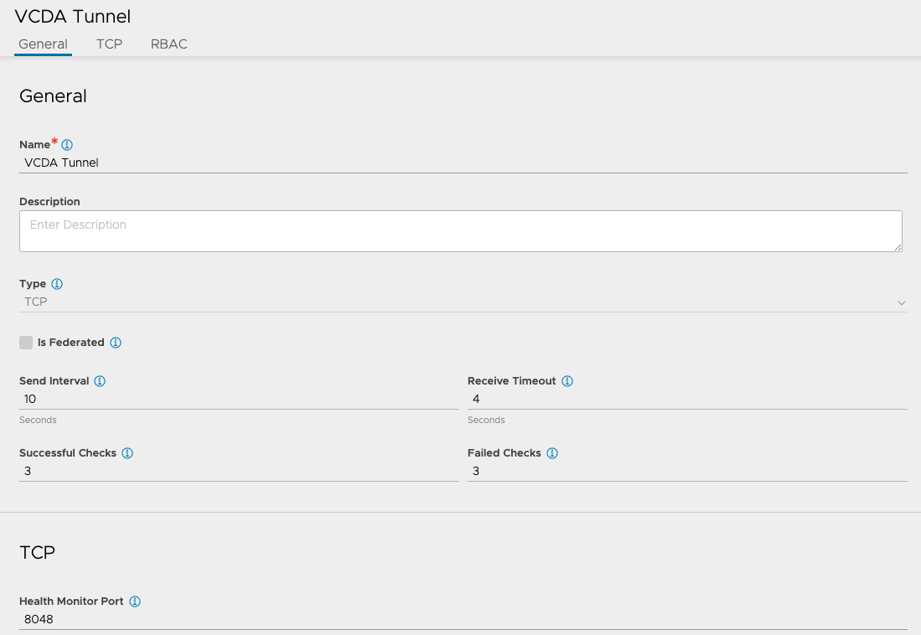Click the Health Monitor Port field

[463, 619]
